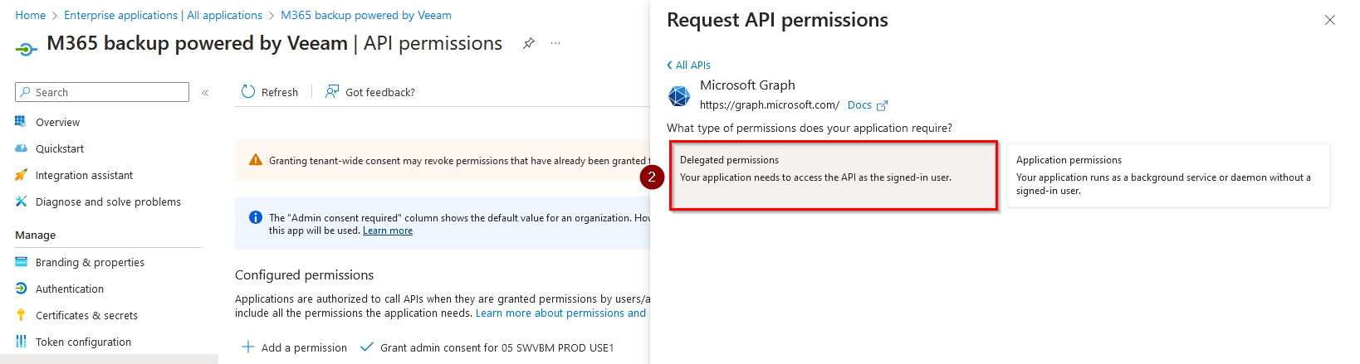Open Diagnose and solve problems menu item
This screenshot has height=364, width=1360.
pyautogui.click(x=108, y=201)
